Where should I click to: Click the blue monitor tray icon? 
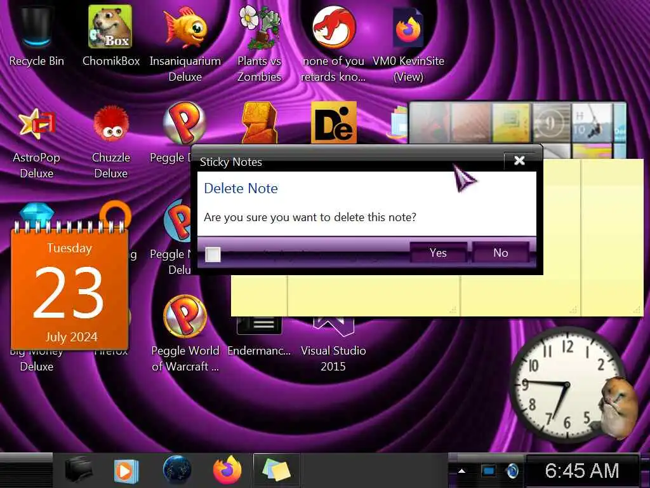(488, 471)
